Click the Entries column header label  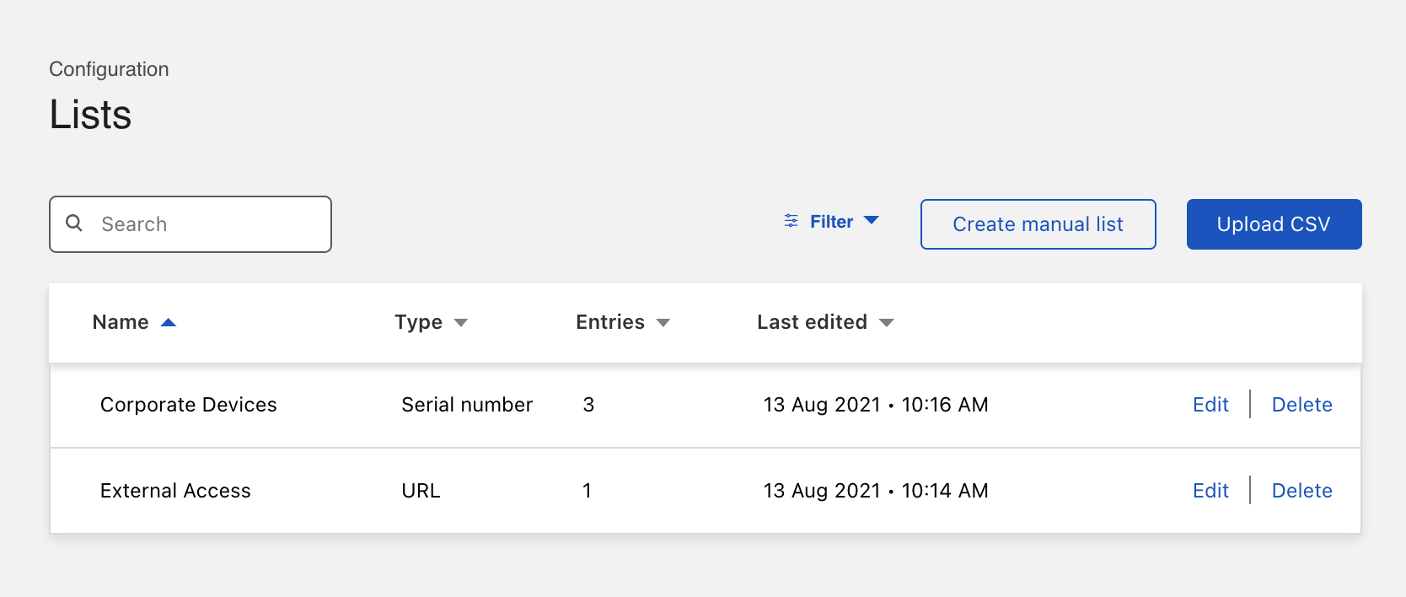[609, 322]
